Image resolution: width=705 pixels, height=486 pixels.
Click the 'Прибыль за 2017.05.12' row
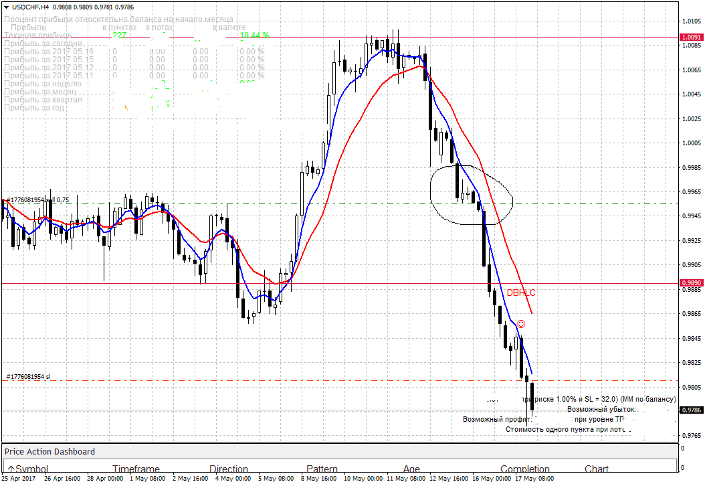tap(134, 68)
